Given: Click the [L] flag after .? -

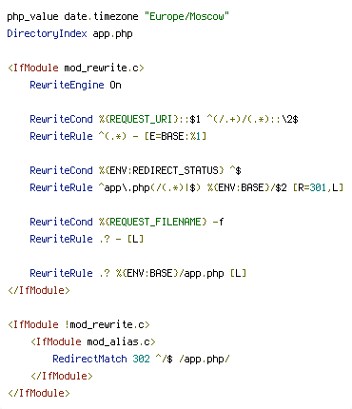Looking at the screenshot, I should (x=135, y=239).
